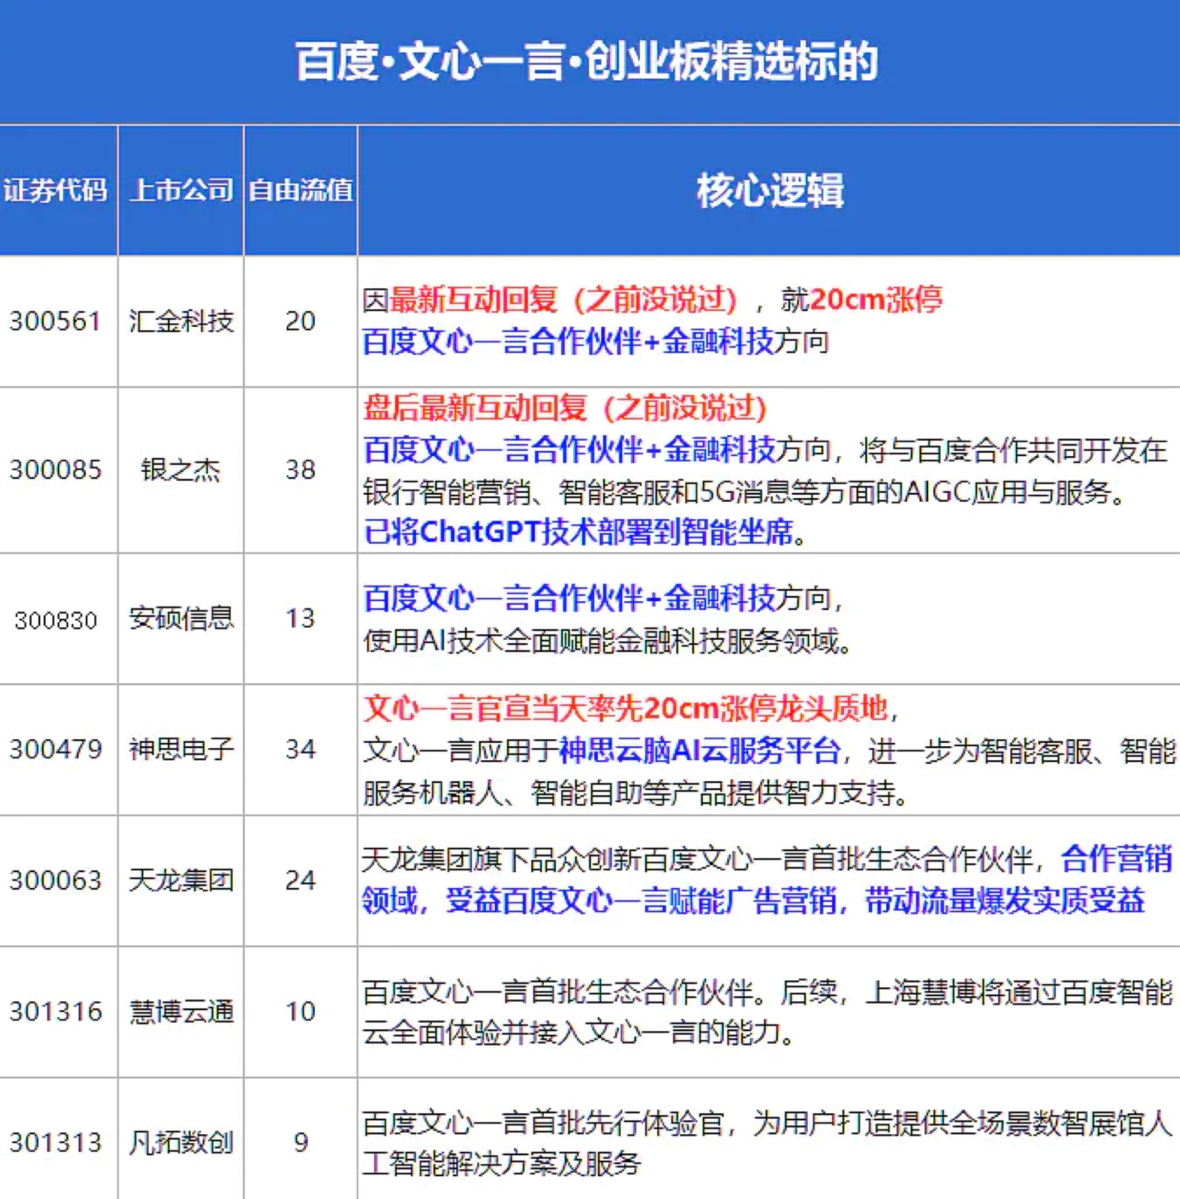
Task: Click company name 安硕信息
Action: pos(181,619)
